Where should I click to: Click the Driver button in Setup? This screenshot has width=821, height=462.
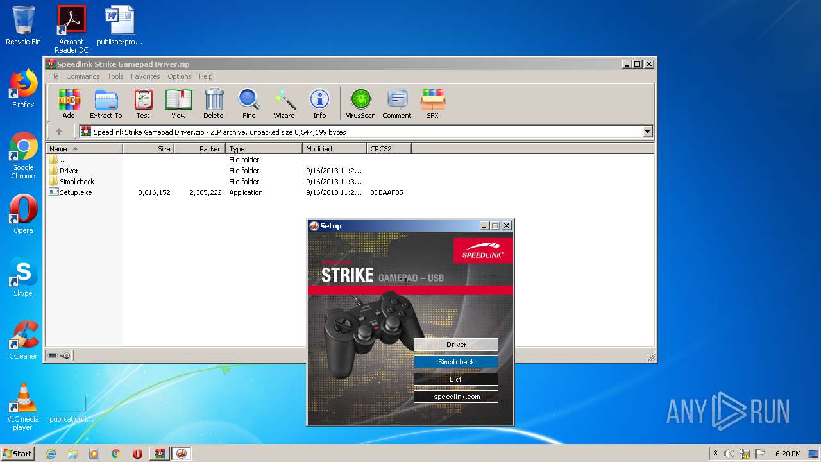point(456,345)
